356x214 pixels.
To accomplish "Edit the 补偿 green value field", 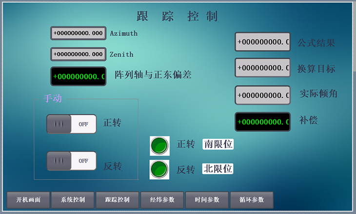I will coord(262,122).
